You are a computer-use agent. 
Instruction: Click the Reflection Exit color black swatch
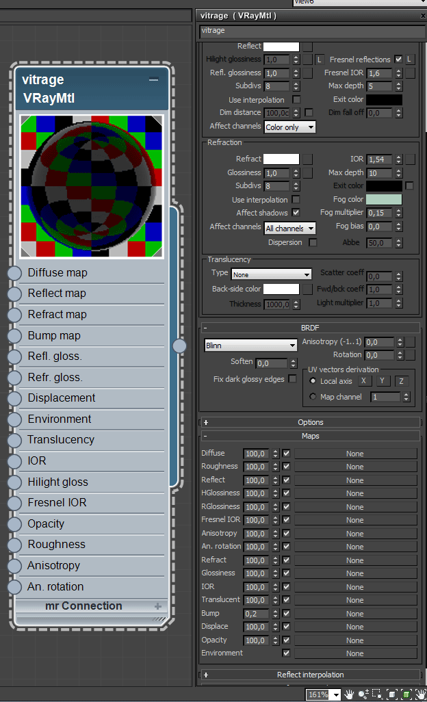(x=384, y=99)
